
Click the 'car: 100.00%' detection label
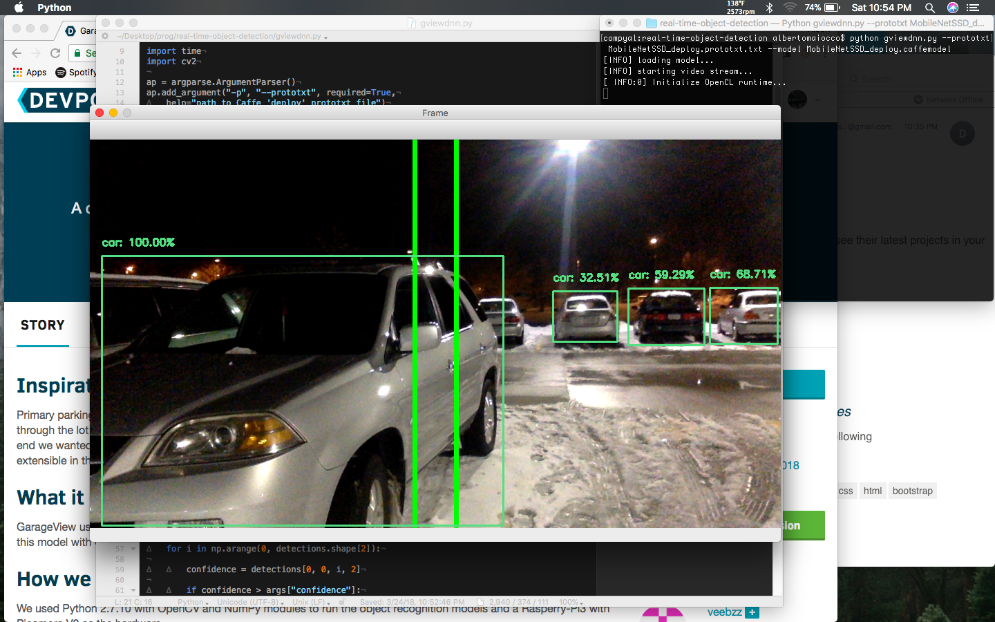[138, 243]
